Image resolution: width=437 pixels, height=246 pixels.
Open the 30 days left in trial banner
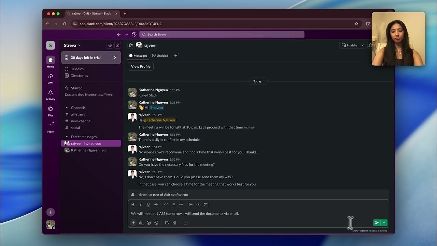[x=91, y=58]
